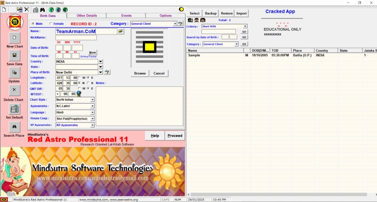The height and width of the screenshot is (202, 377).
Task: Click the Cancel button under photo
Action: (x=159, y=73)
